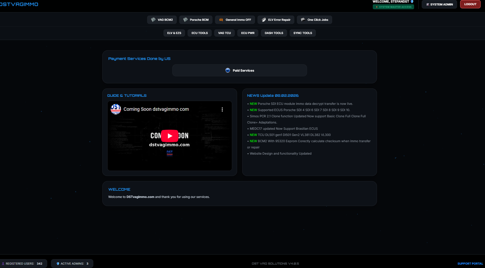Select the ELV & EZS menu
The width and height of the screenshot is (485, 268).
pos(174,33)
